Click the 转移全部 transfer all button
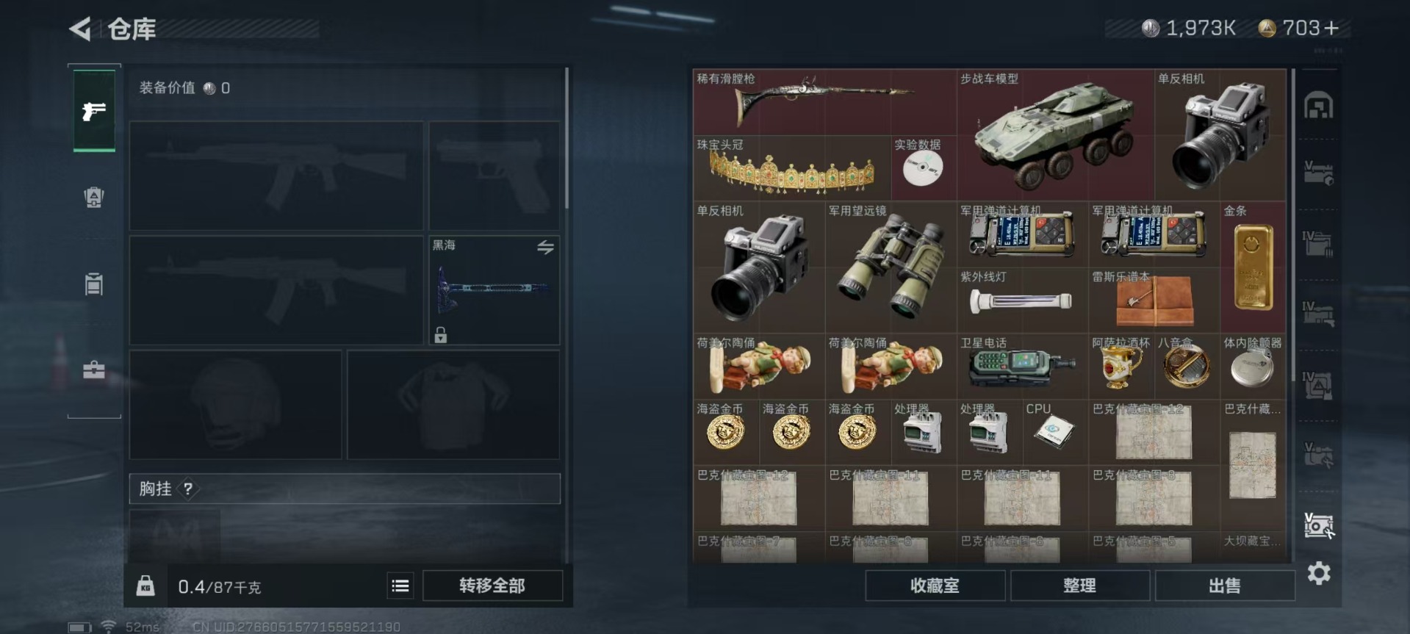 click(492, 586)
